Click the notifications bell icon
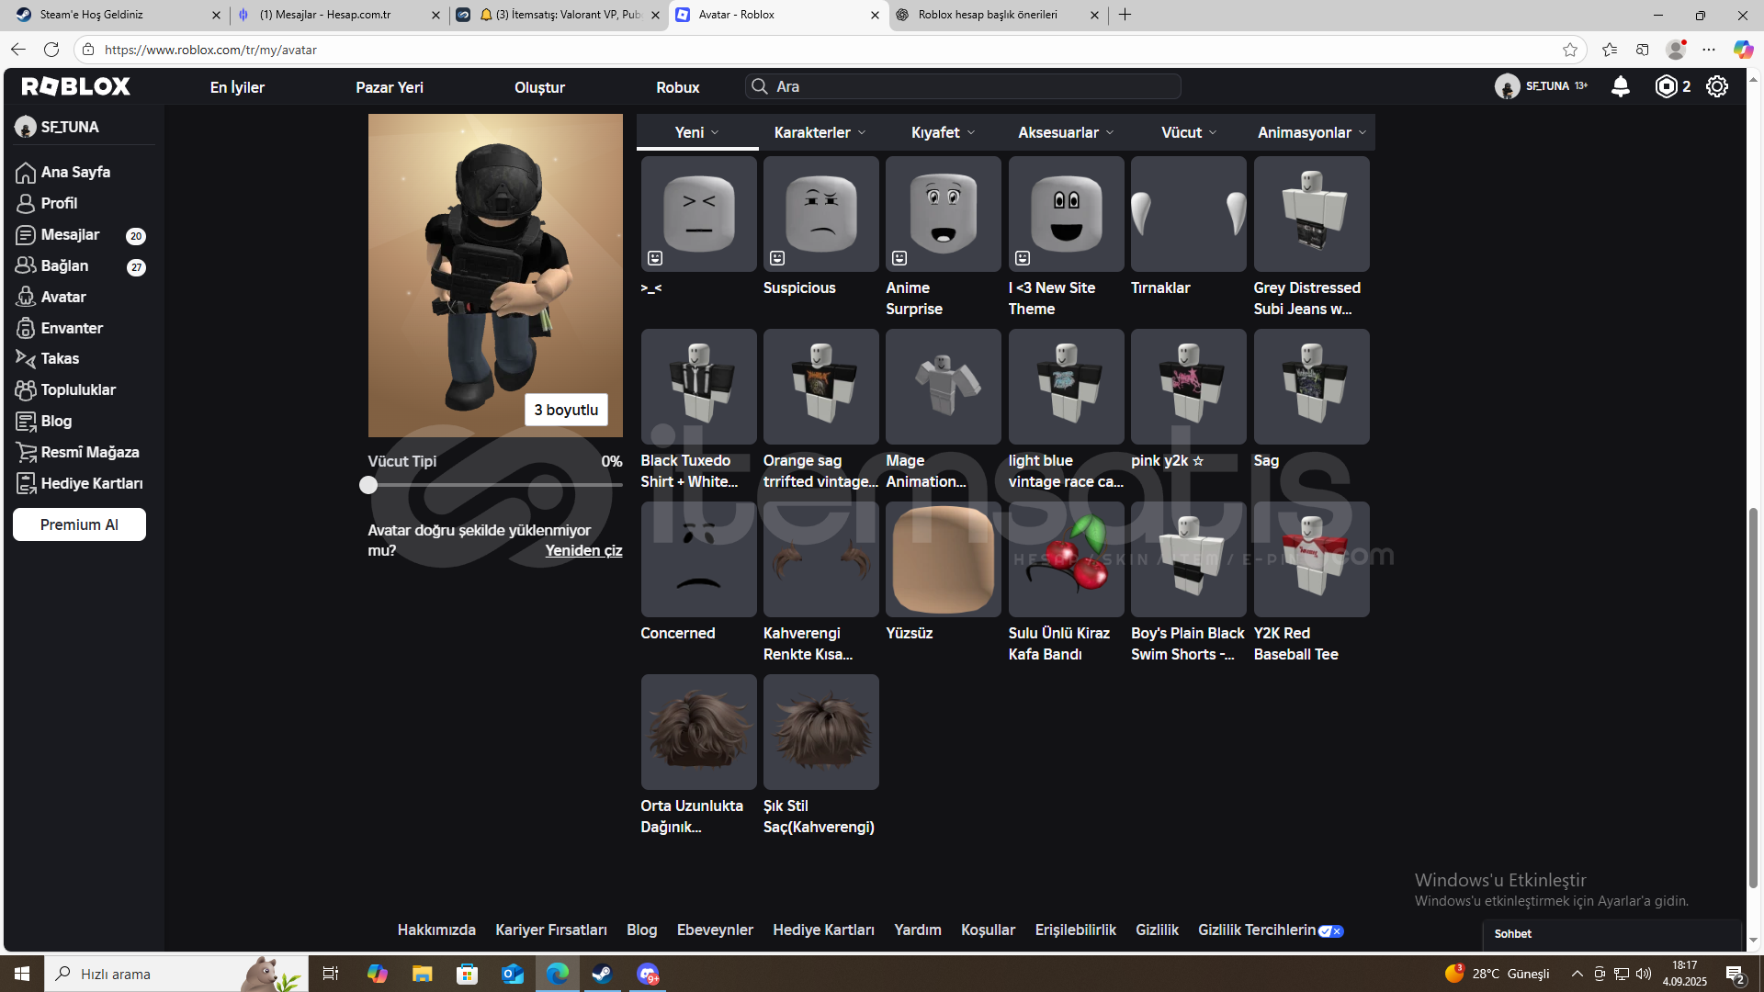1764x992 pixels. click(1621, 86)
